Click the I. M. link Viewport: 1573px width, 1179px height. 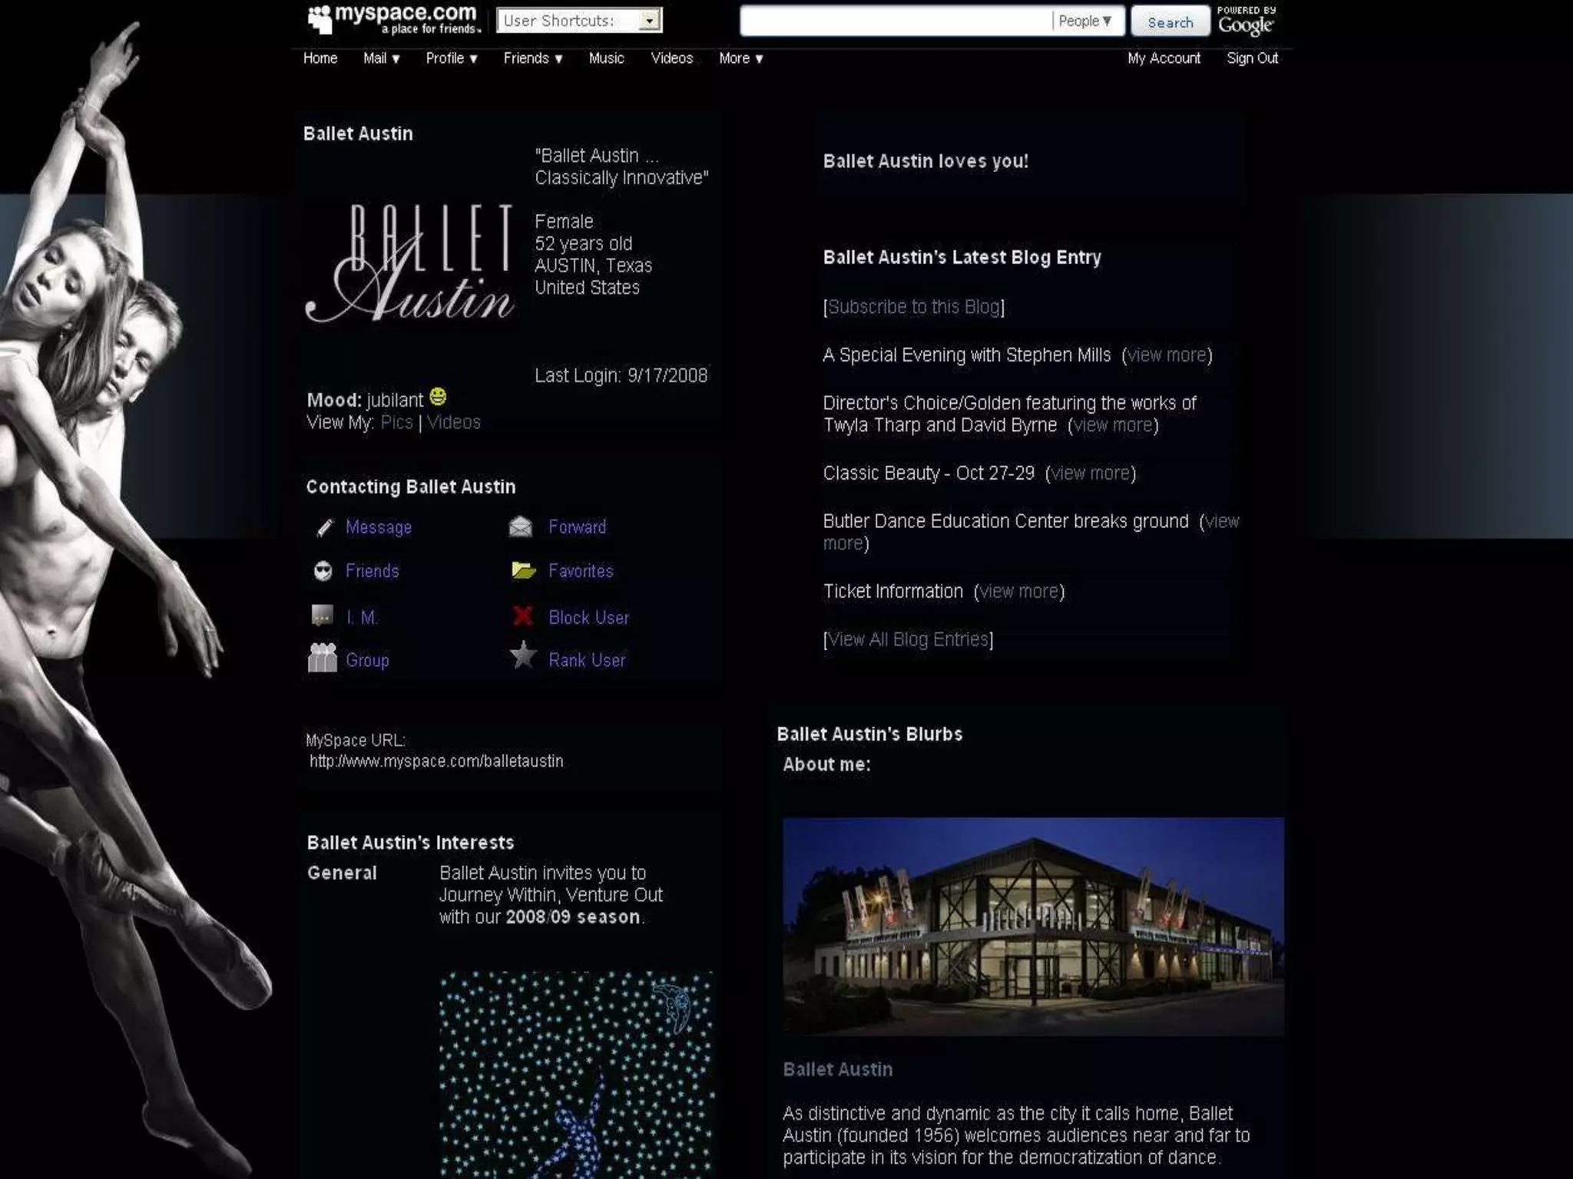tap(362, 617)
